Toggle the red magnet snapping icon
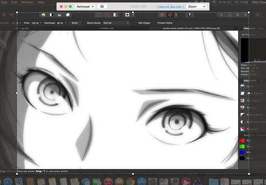The image size is (266, 185). click(x=170, y=15)
